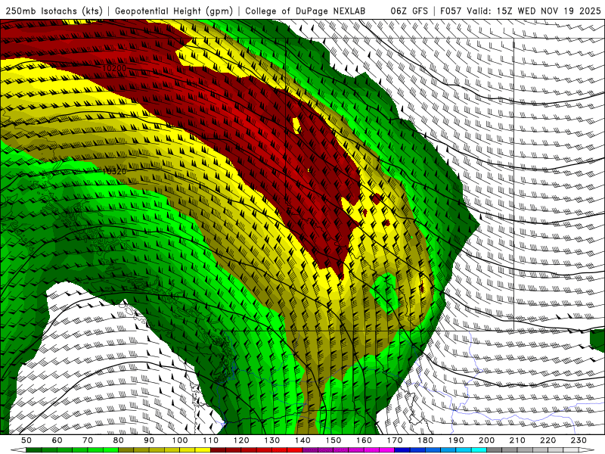
Task: Click legend value 130
Action: tap(272, 440)
